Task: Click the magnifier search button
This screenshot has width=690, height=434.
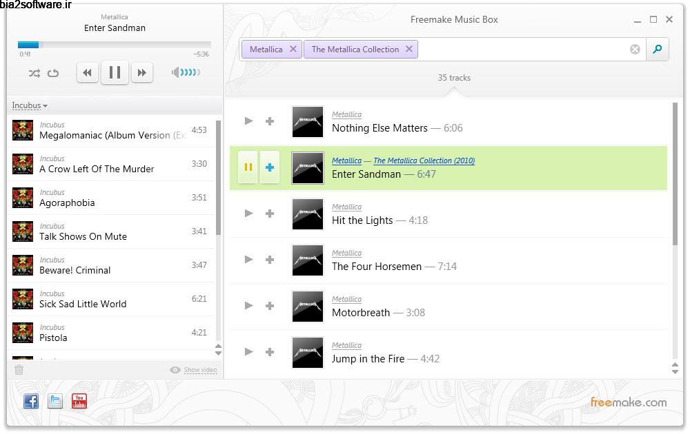Action: [658, 49]
